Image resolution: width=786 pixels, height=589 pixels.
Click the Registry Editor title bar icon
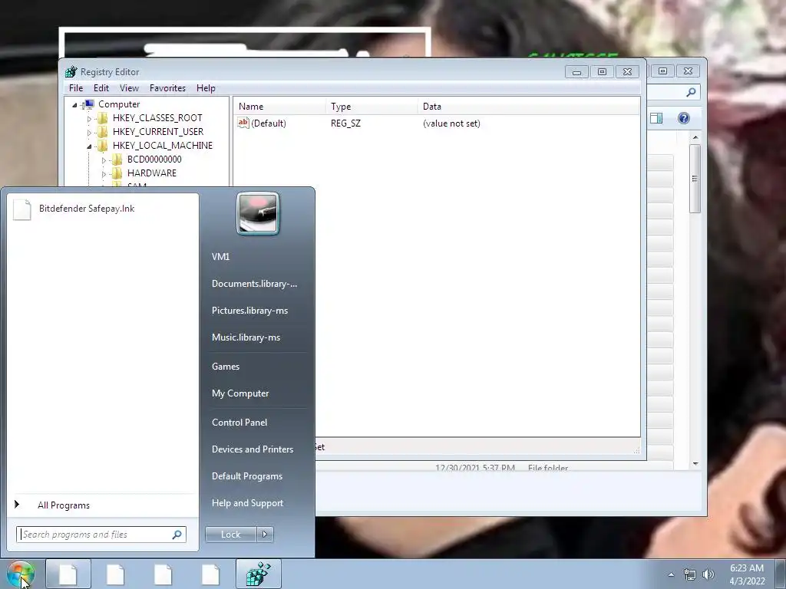click(x=71, y=72)
